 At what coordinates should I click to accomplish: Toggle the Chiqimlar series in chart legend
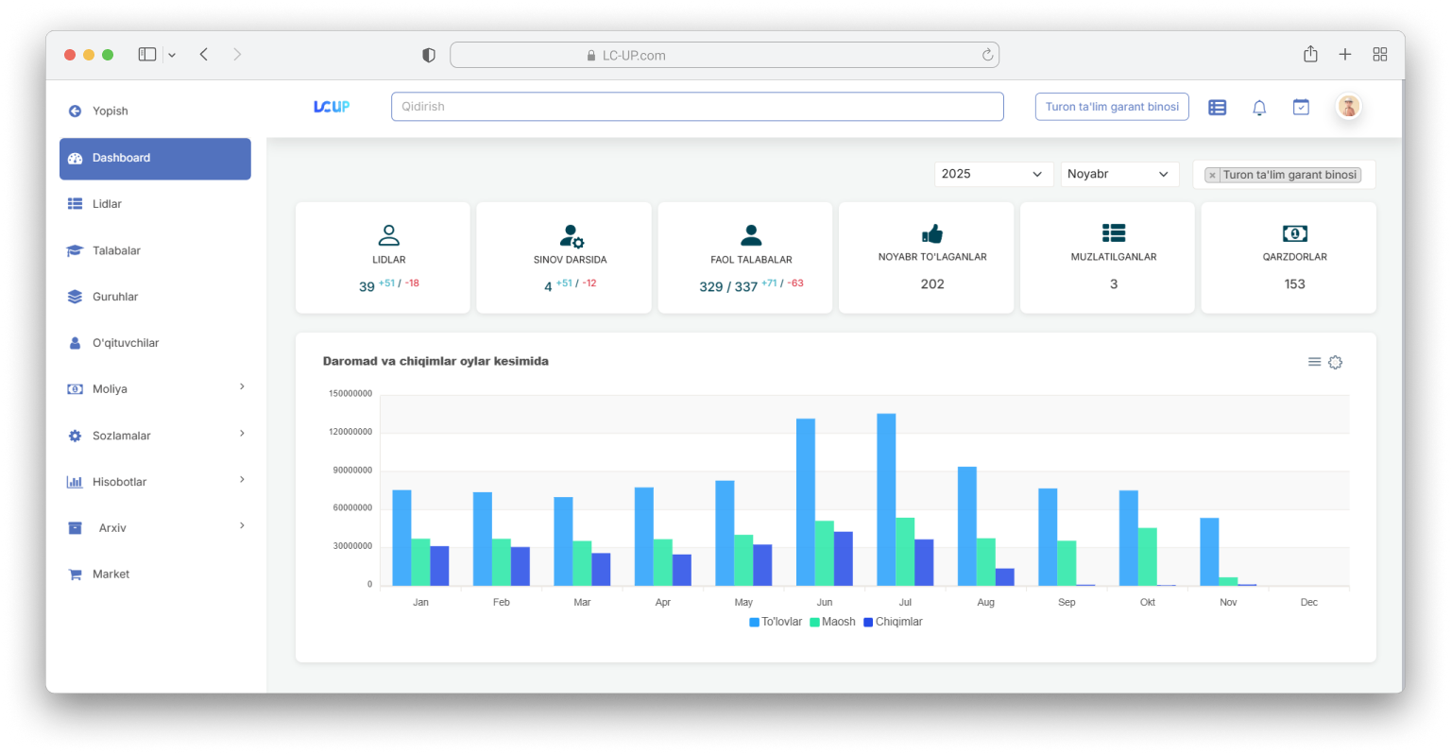893,622
